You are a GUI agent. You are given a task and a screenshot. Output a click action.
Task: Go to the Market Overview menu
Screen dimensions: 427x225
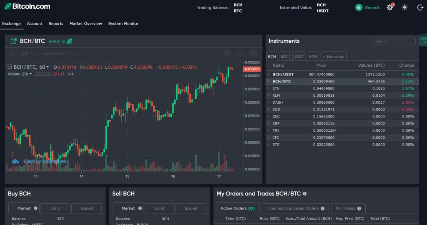[x=85, y=24]
